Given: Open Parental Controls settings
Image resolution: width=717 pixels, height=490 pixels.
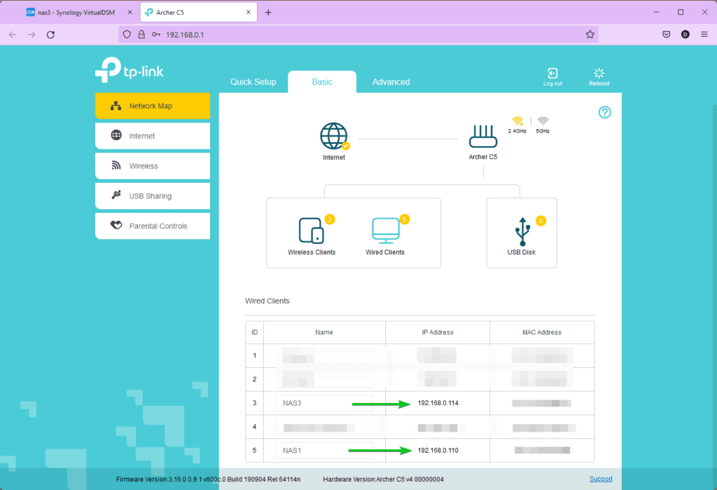Looking at the screenshot, I should click(x=152, y=226).
